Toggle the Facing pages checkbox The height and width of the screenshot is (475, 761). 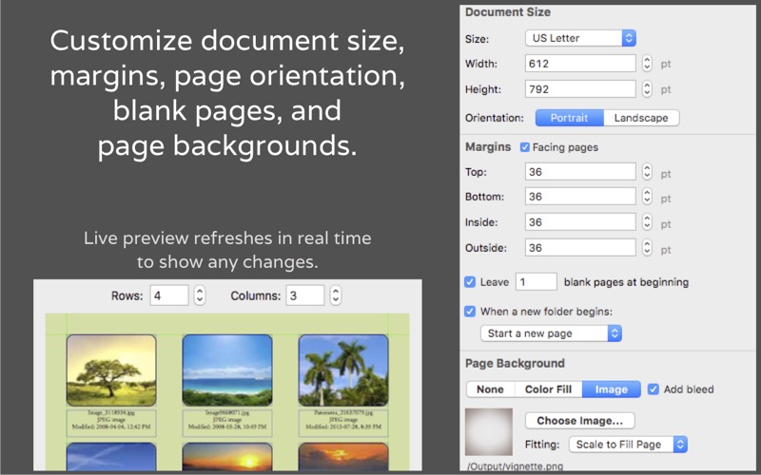click(525, 147)
